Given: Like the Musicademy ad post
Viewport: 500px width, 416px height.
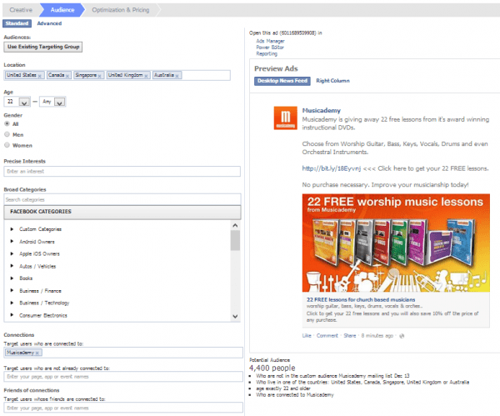Looking at the screenshot, I should tap(307, 336).
